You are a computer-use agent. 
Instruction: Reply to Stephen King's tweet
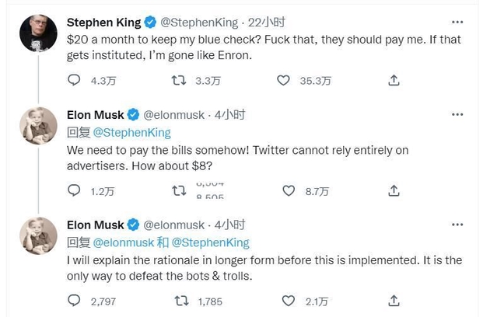click(75, 80)
